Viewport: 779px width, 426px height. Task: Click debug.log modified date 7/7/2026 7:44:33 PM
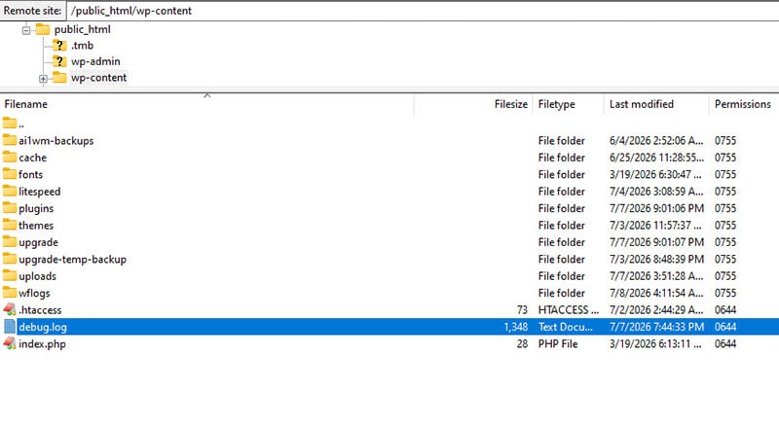(656, 327)
